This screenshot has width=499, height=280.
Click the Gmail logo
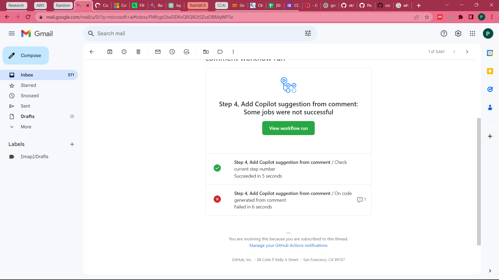point(37,33)
